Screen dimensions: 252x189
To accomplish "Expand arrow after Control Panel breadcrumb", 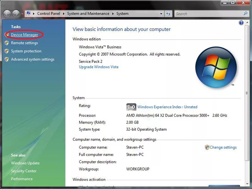I will (x=64, y=14).
